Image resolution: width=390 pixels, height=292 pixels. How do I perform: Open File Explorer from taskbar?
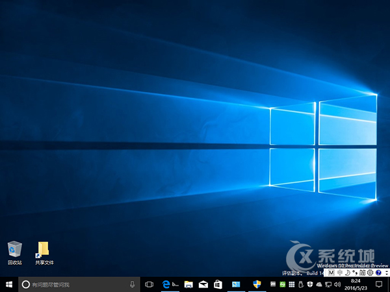tap(188, 284)
